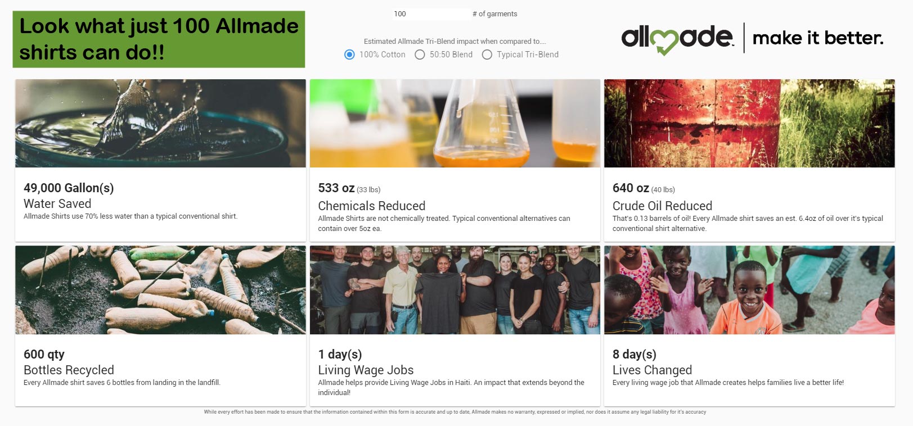Select the 50:50 Blend comparison option

pyautogui.click(x=420, y=55)
